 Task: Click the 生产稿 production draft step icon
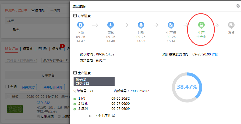pos(171,25)
